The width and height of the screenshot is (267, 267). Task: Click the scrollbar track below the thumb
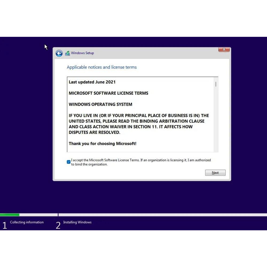click(x=215, y=120)
